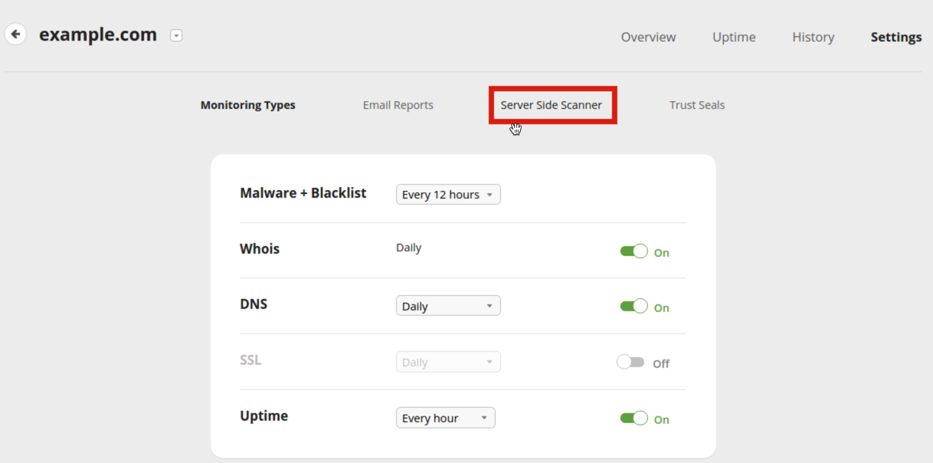This screenshot has height=463, width=933.
Task: Open the DNS frequency dropdown
Action: (x=448, y=306)
